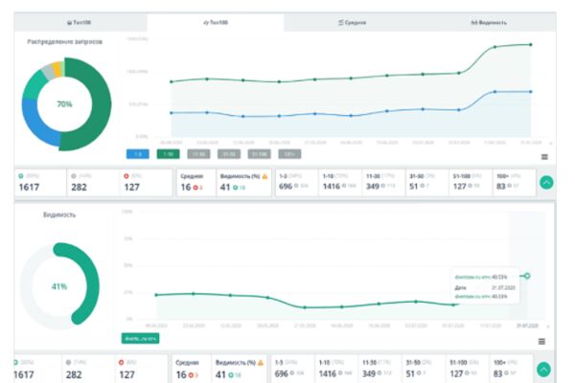Select the 1617 value in upper stats row
Screen dimensions: 575x383
tap(29, 188)
